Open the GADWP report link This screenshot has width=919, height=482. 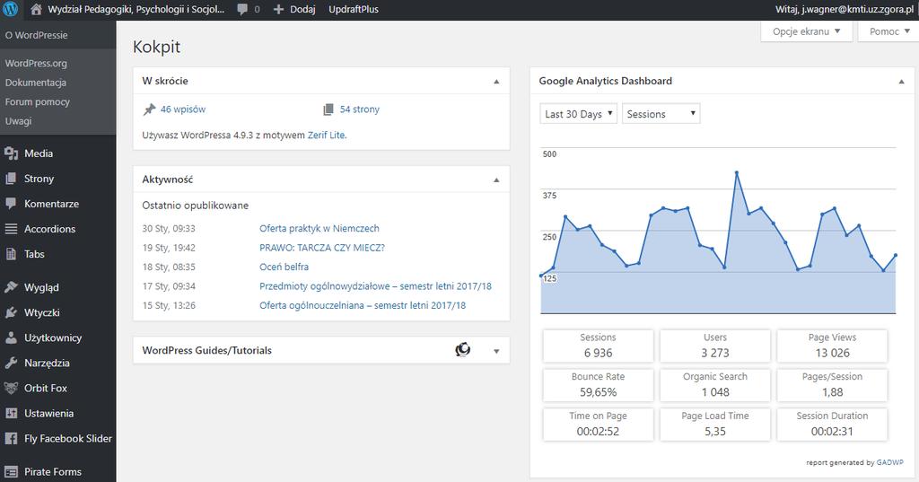coord(889,462)
